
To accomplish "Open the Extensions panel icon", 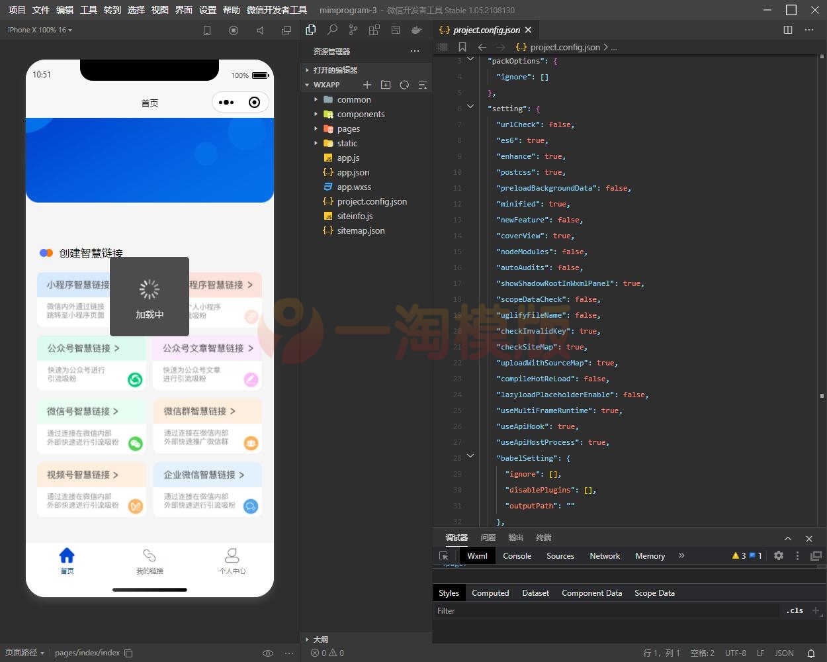I will pos(374,30).
